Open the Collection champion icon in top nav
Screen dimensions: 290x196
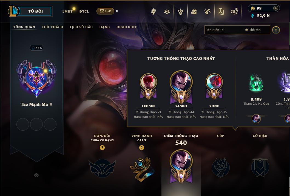[153, 11]
